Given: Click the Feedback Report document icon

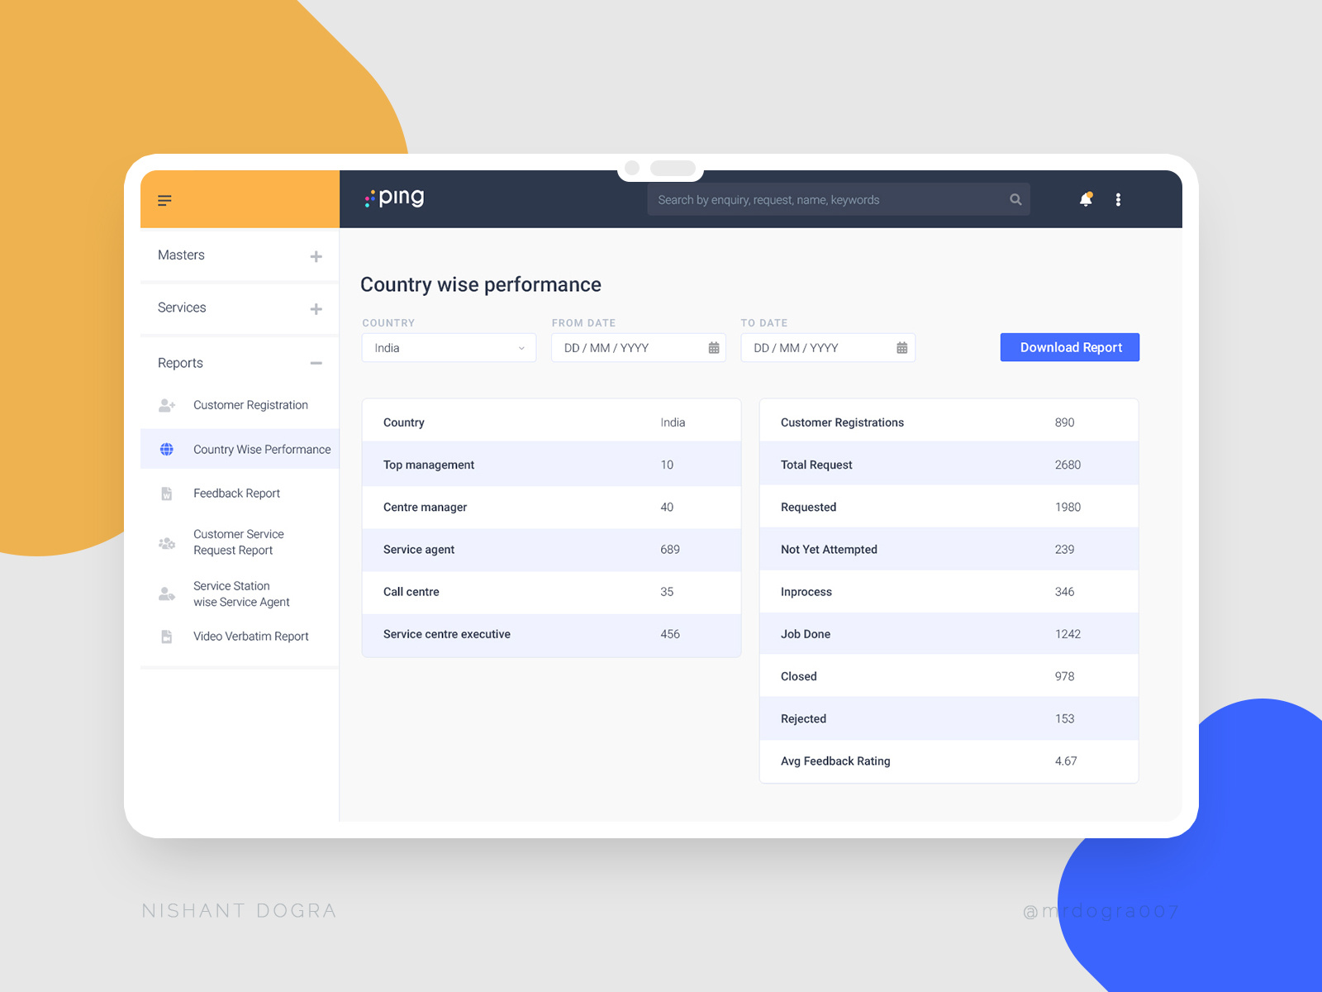Looking at the screenshot, I should coord(166,493).
